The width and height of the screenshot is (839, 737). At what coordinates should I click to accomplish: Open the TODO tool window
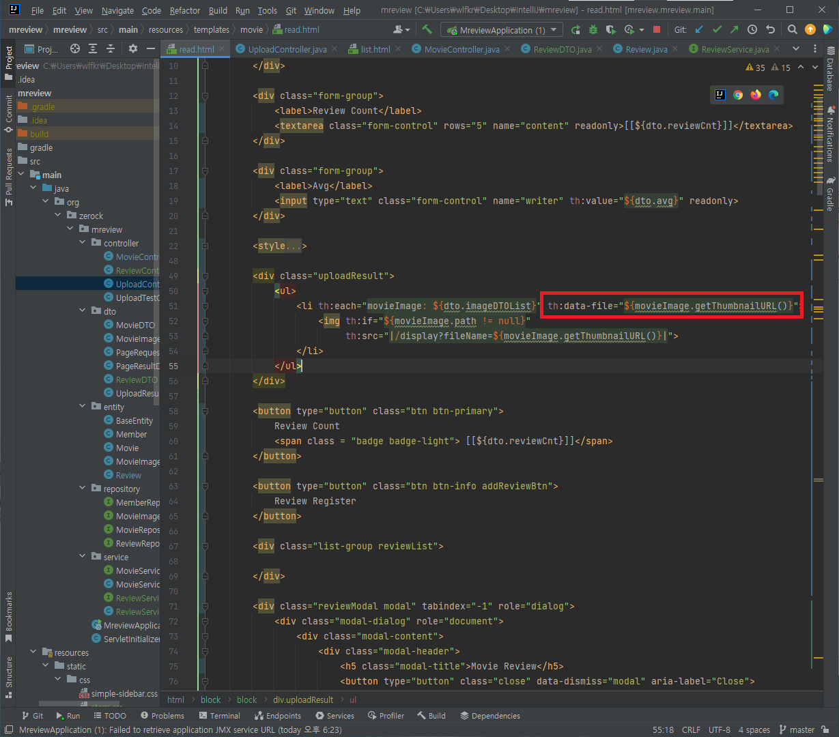click(x=109, y=716)
